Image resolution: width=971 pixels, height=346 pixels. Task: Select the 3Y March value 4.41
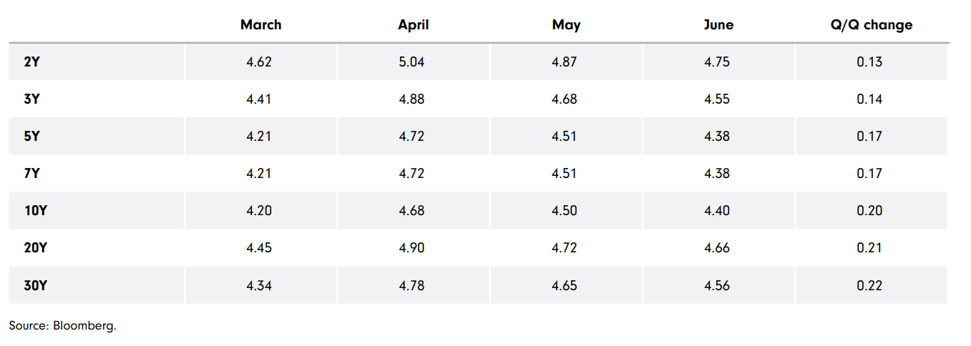point(259,99)
